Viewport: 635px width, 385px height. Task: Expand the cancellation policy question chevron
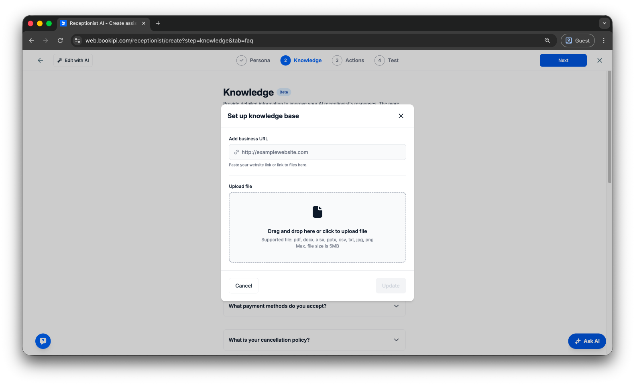point(396,340)
